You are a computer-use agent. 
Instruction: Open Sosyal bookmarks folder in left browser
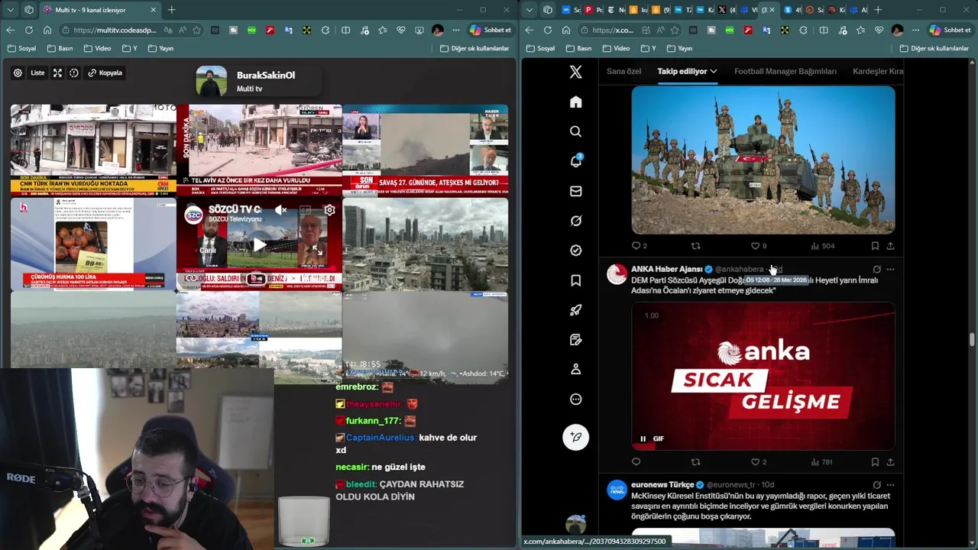pos(22,48)
